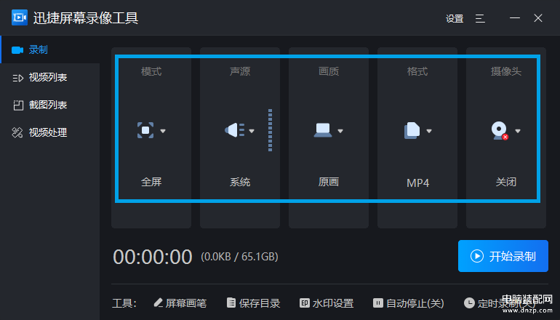The width and height of the screenshot is (560, 320).
Task: Open 水印设置 watermark settings
Action: [327, 303]
